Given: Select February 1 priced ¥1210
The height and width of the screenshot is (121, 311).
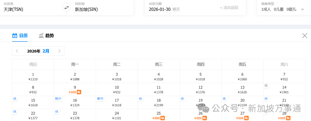Looking at the screenshot, I should point(33,77).
